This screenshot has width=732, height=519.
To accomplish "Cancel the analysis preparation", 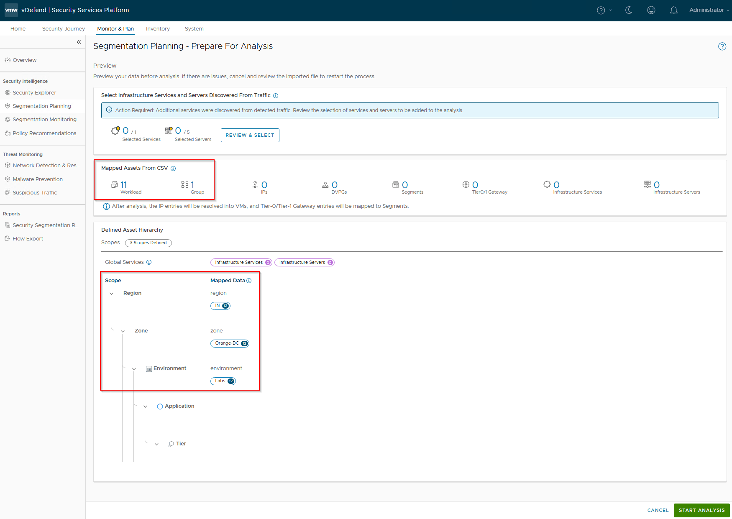I will tap(658, 510).
